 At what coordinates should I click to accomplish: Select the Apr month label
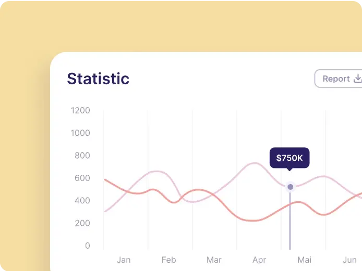coord(259,260)
